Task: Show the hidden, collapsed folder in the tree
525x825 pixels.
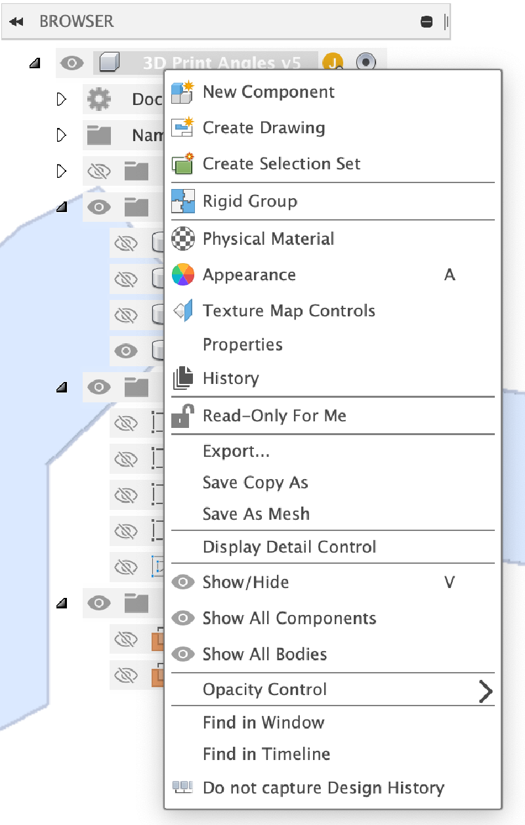Action: pyautogui.click(x=99, y=172)
